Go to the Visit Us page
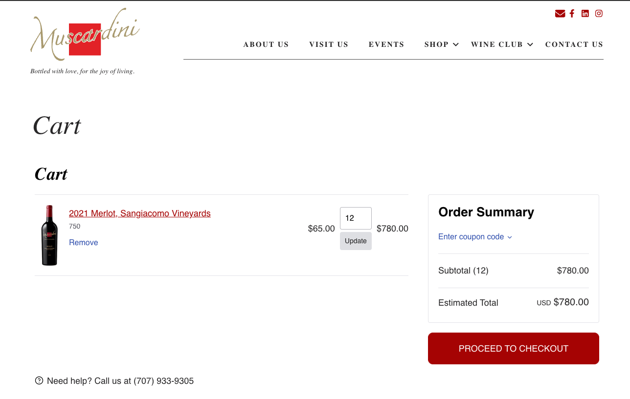 (329, 44)
